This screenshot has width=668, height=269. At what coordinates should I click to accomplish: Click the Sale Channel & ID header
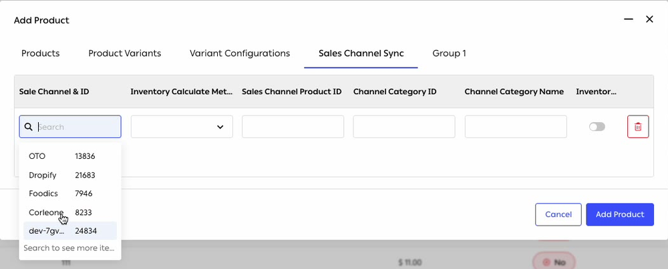click(x=54, y=91)
